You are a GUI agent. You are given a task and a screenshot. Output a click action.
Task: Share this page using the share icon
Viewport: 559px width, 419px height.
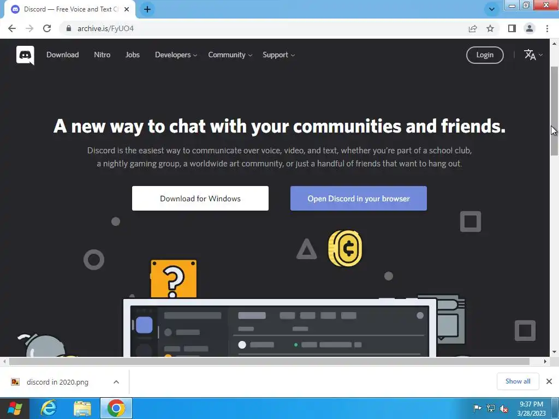[x=473, y=28]
